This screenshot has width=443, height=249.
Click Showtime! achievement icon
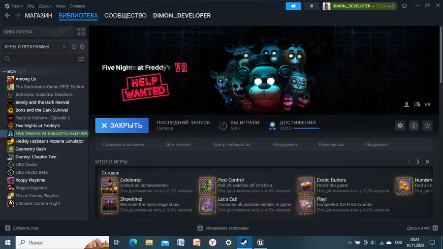coord(110,205)
